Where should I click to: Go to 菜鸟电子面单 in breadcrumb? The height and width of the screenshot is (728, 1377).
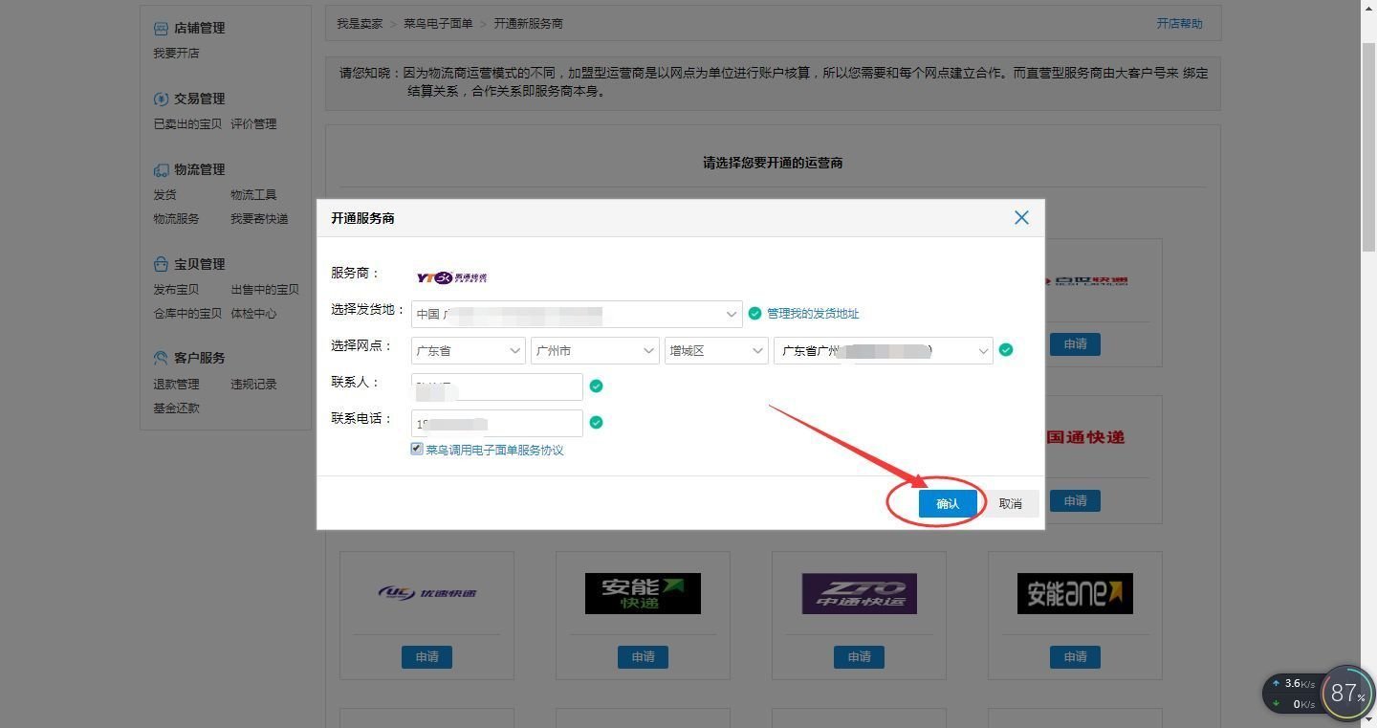tap(438, 24)
